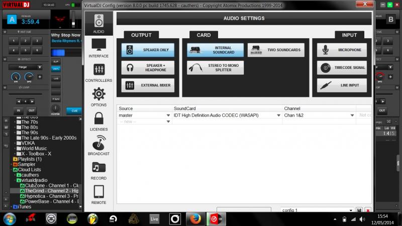Open the Remote tablet section
The width and height of the screenshot is (402, 226).
[98, 194]
